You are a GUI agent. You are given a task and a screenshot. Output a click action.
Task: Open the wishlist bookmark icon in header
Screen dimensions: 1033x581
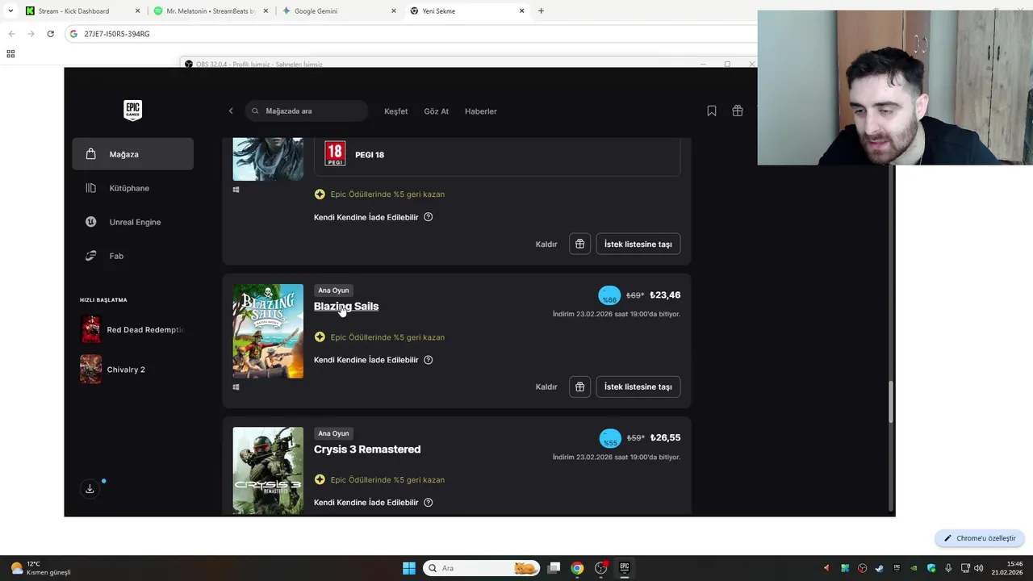tap(712, 111)
